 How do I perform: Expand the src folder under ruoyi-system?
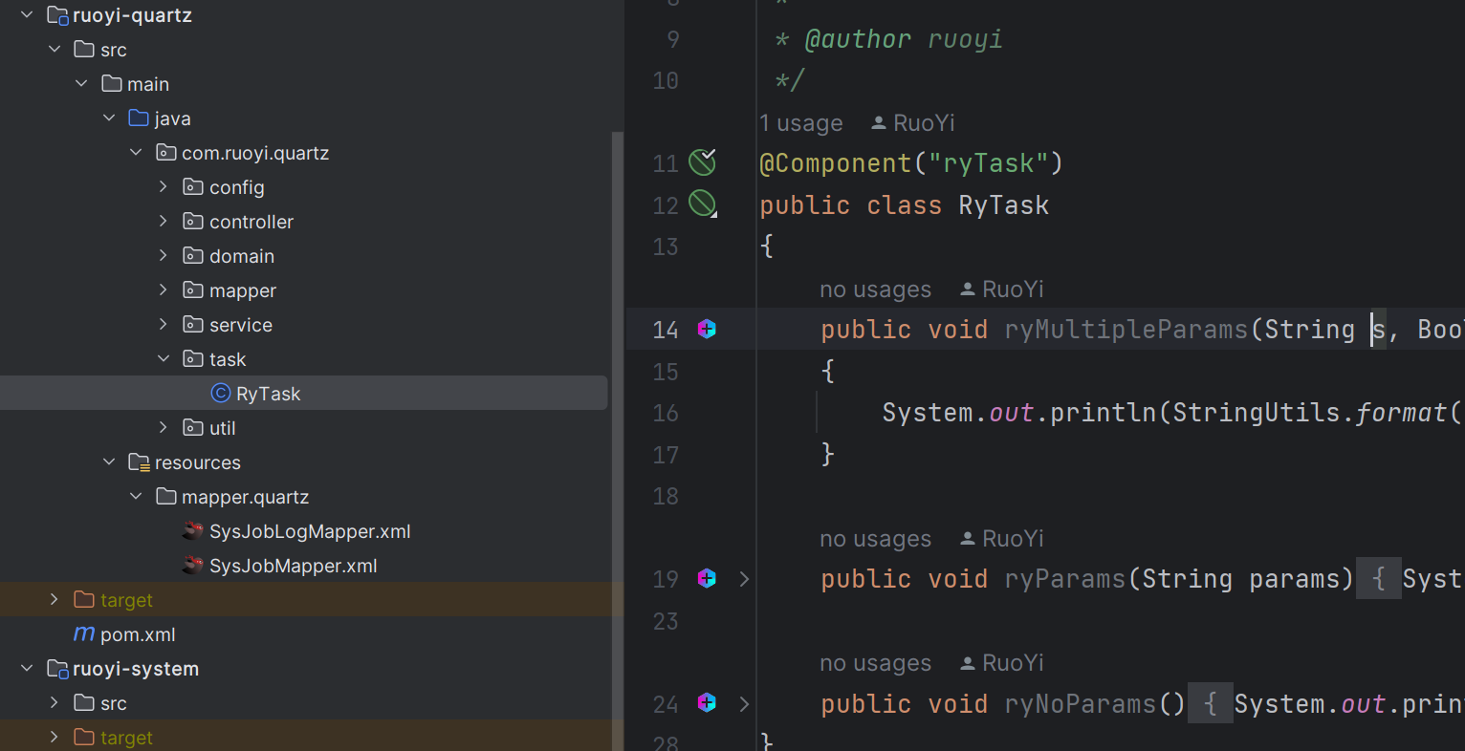[55, 702]
